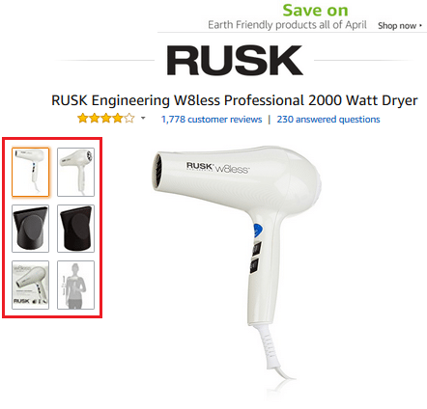Image resolution: width=427 pixels, height=409 pixels.
Task: Click the RUSK W8less label on main dryer image
Action: pyautogui.click(x=217, y=168)
